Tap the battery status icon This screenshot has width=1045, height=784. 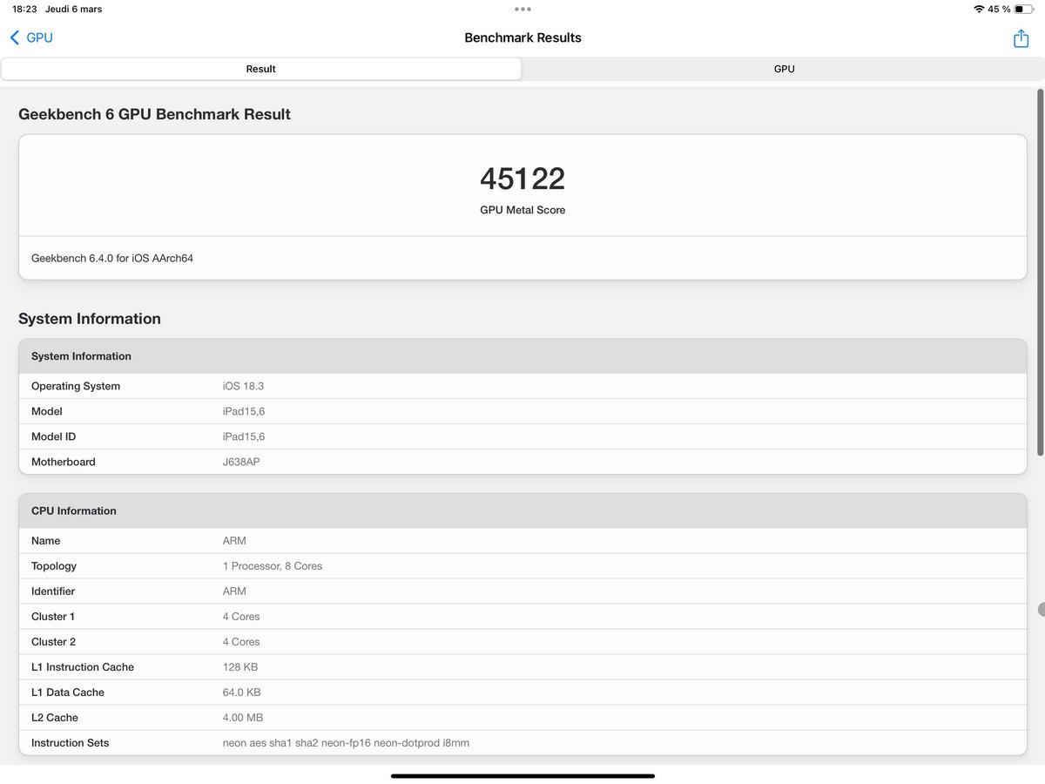click(1023, 9)
